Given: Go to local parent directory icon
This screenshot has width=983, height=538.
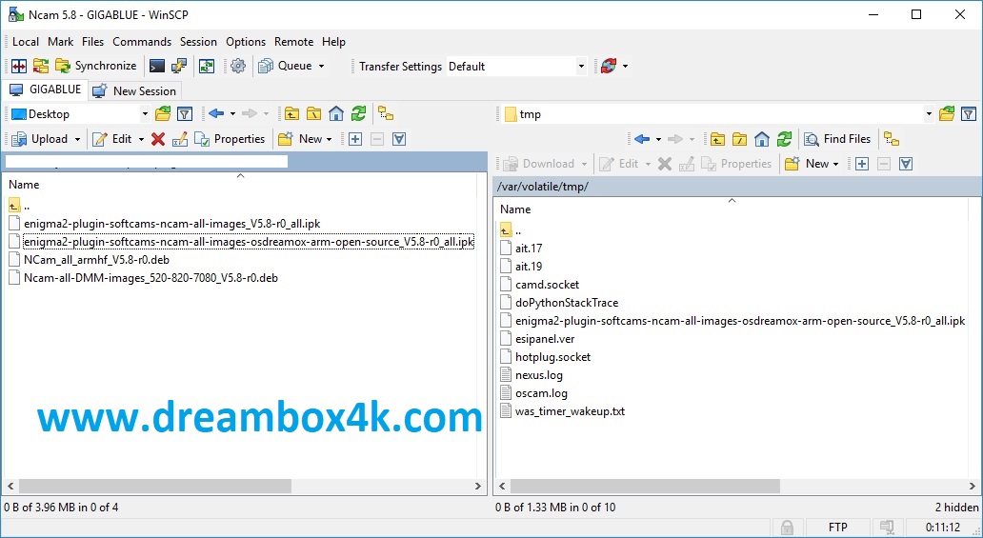Looking at the screenshot, I should [x=292, y=114].
